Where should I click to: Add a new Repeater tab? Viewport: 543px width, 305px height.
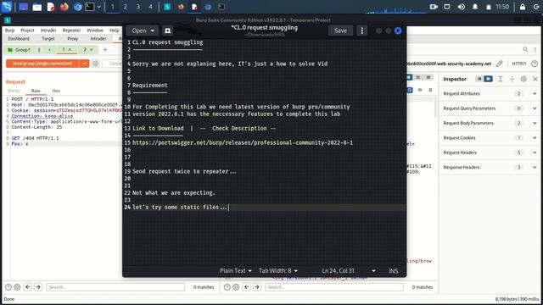(105, 50)
